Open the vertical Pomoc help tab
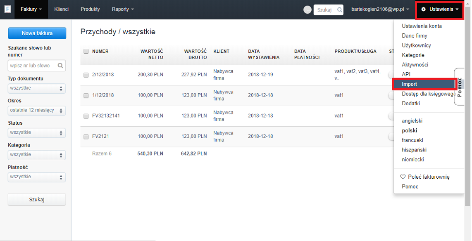472x241 pixels. pyautogui.click(x=459, y=86)
